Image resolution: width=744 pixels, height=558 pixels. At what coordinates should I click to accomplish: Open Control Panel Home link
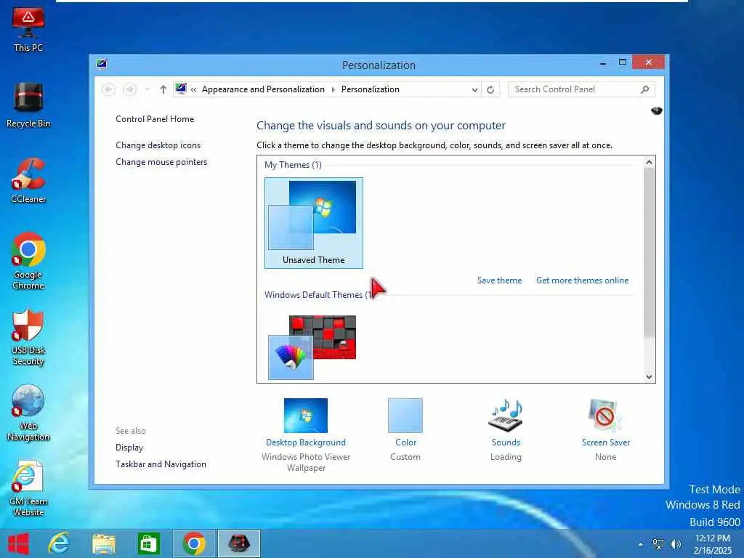coord(155,119)
